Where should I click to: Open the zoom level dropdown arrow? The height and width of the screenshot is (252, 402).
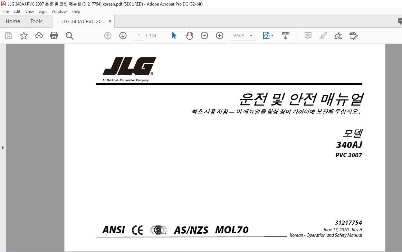[x=251, y=36]
